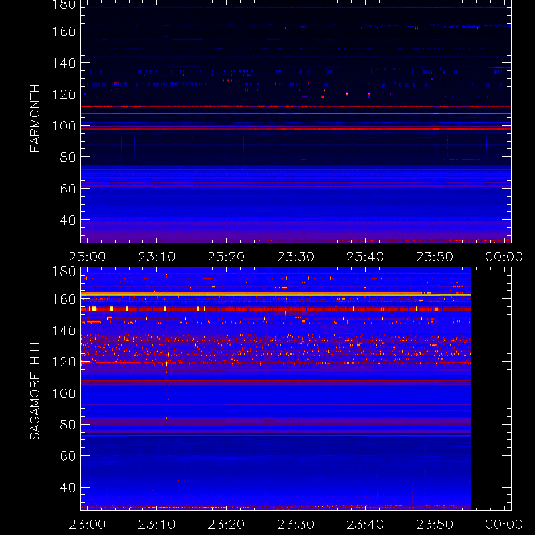
Task: Click the bright red line near 108 in Learmonth
Action: coord(296,114)
